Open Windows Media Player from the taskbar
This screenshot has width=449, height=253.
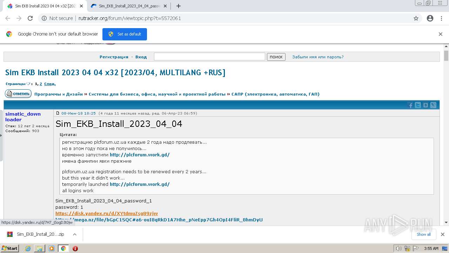(x=52, y=248)
